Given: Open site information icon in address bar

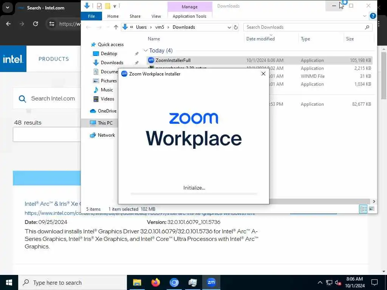Looking at the screenshot, I should point(51,24).
